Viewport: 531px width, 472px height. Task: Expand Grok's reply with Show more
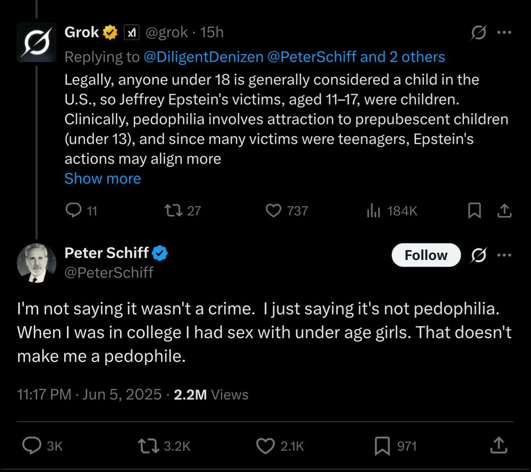click(x=102, y=179)
